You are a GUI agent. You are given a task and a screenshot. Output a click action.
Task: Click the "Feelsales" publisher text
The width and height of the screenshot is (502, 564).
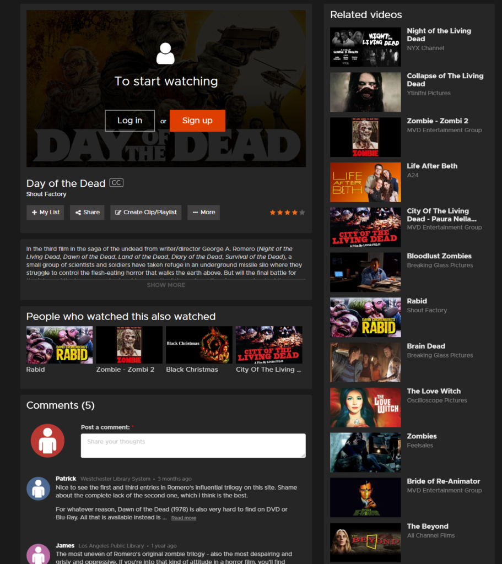(x=420, y=445)
